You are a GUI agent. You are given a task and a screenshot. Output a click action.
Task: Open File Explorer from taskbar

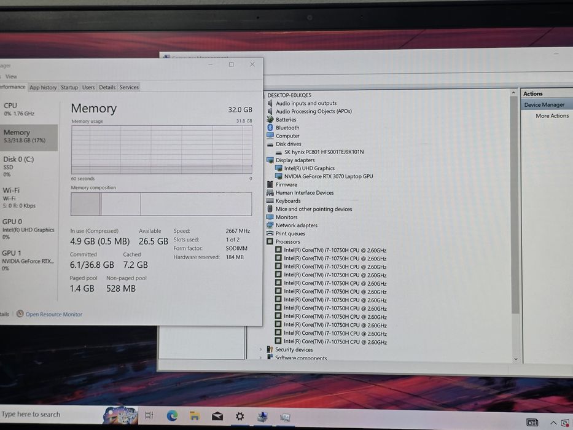tap(195, 416)
